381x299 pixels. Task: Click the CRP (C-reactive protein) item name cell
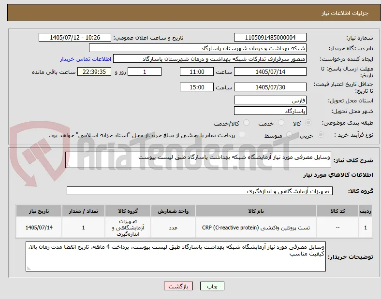click(256, 228)
